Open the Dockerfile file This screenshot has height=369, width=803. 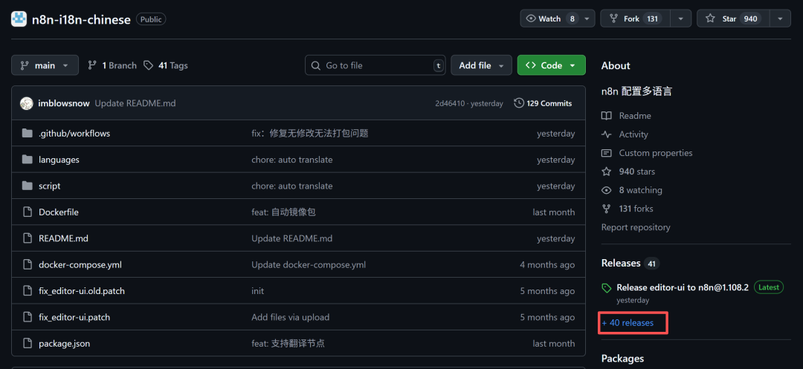pos(59,212)
